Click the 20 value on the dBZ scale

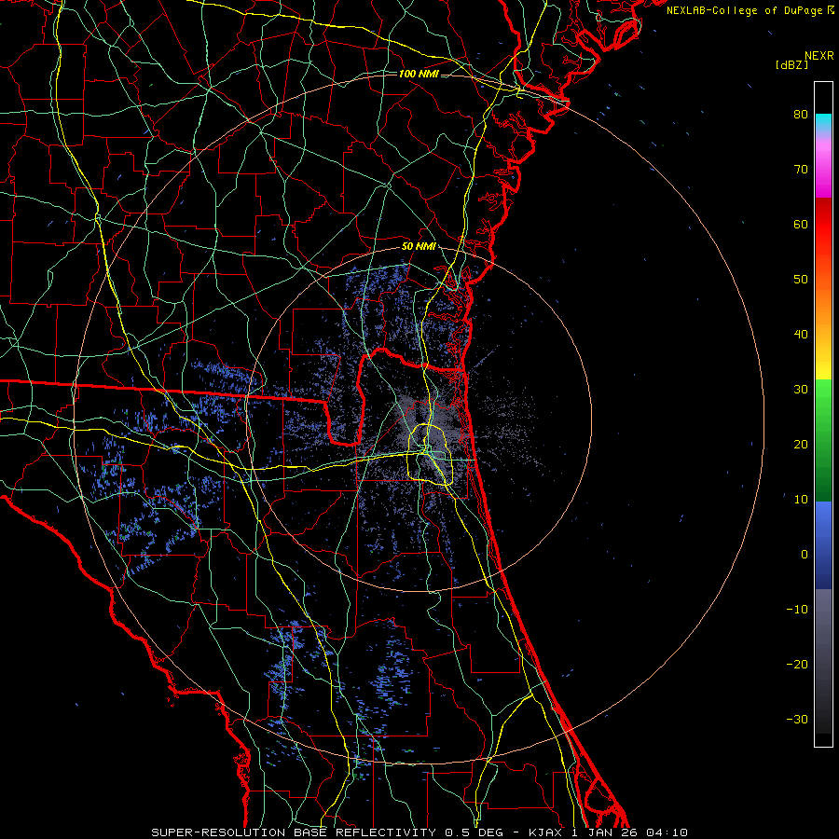[x=801, y=445]
